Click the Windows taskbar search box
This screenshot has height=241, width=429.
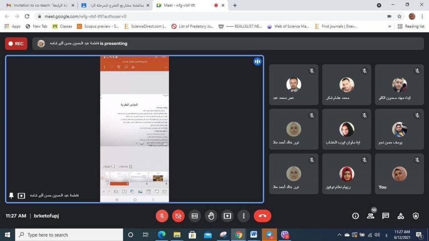click(69, 235)
